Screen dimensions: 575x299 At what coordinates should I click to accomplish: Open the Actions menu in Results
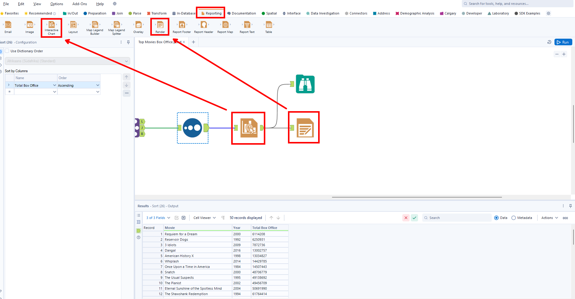549,218
